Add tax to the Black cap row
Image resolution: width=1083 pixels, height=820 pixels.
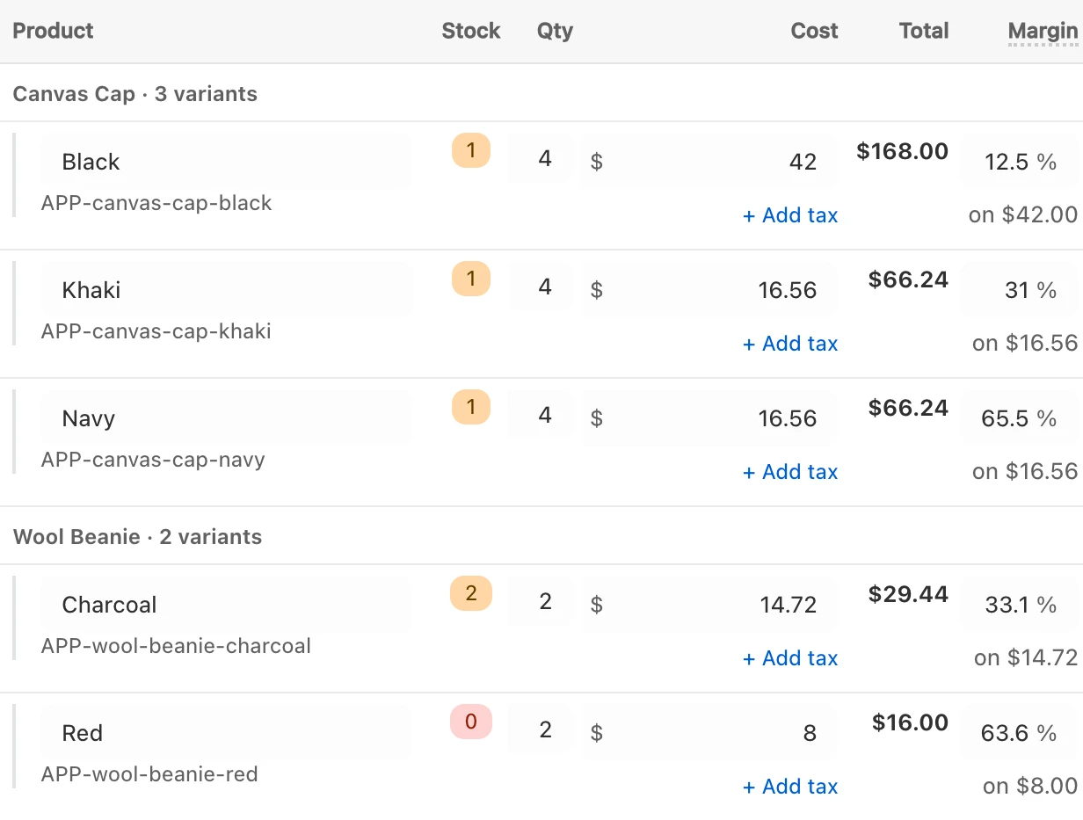tap(790, 215)
